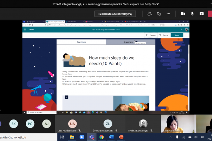This screenshot has height=141, width=212.
Task: Open the volume speaker tray icon
Action: point(196,137)
